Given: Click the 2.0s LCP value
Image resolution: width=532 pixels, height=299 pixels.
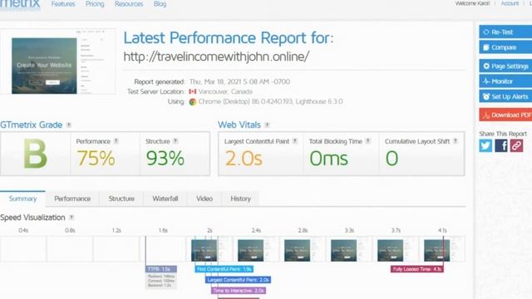Looking at the screenshot, I should [x=244, y=159].
